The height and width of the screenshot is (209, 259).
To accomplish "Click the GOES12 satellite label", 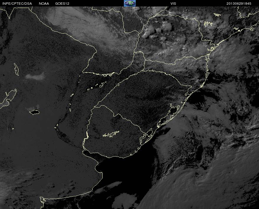I will coord(62,4).
